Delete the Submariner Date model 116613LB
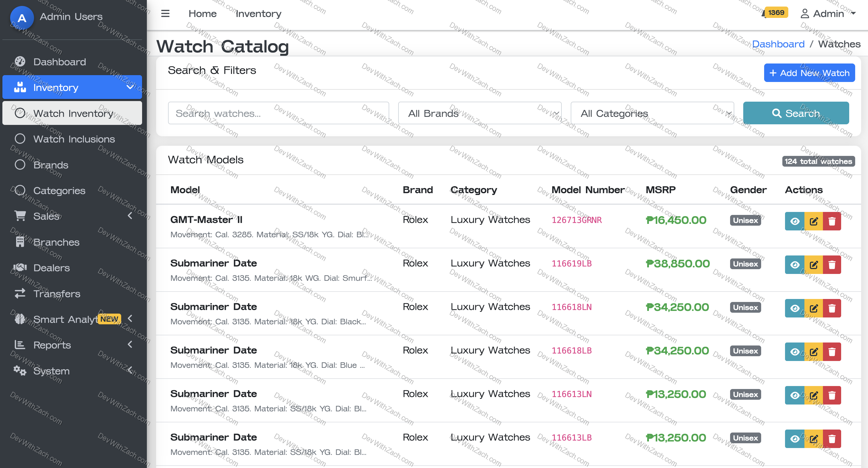Image resolution: width=868 pixels, height=468 pixels. tap(832, 439)
